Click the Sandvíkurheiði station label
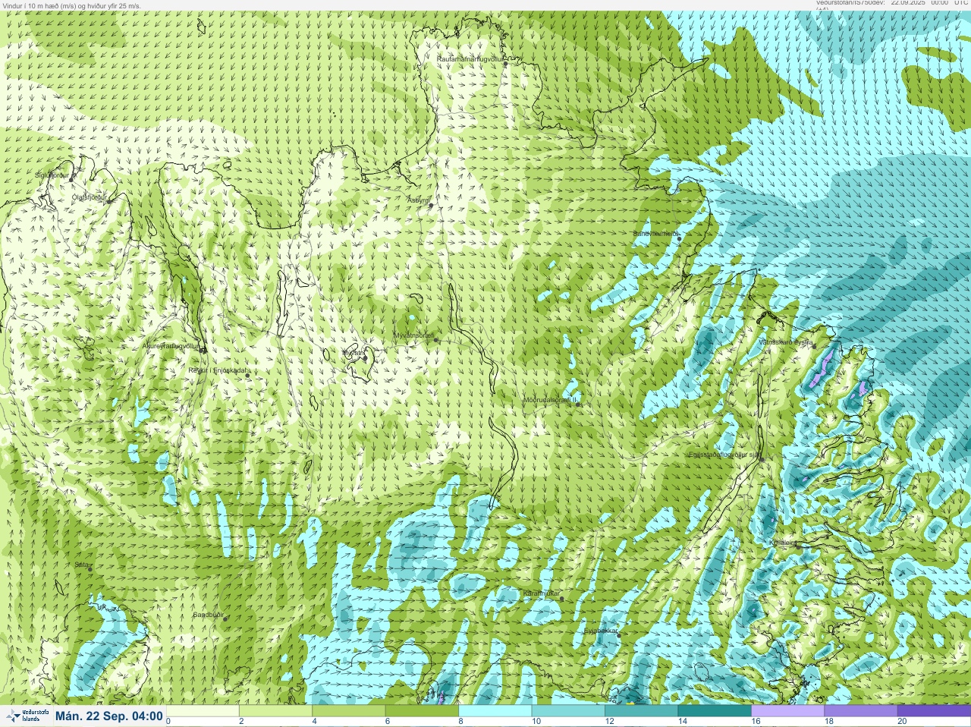Screen dimensions: 971x727 (x=656, y=234)
